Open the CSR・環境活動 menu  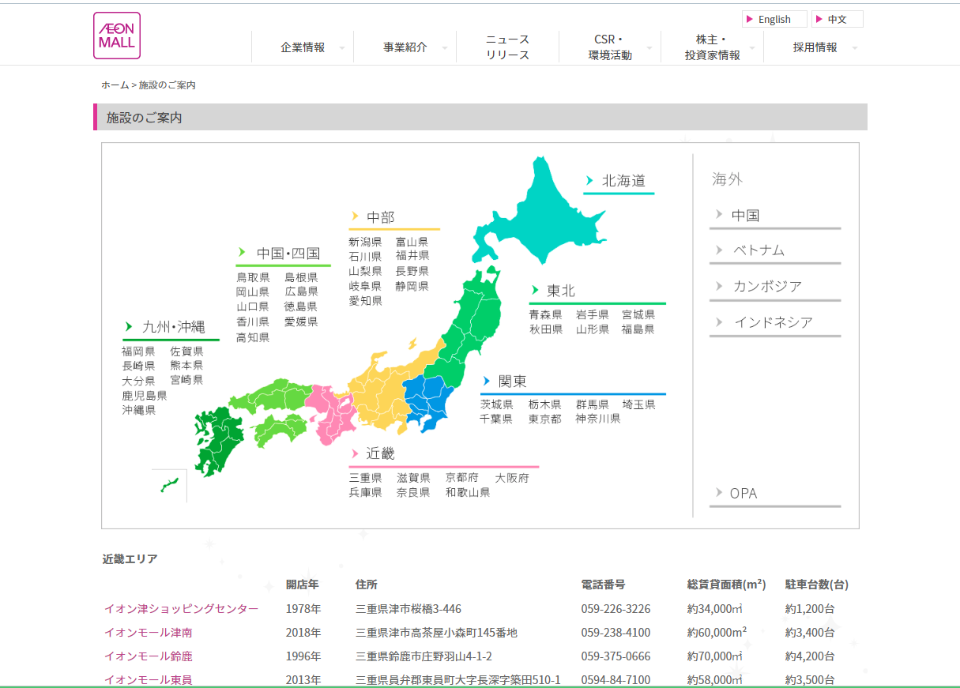[x=610, y=47]
